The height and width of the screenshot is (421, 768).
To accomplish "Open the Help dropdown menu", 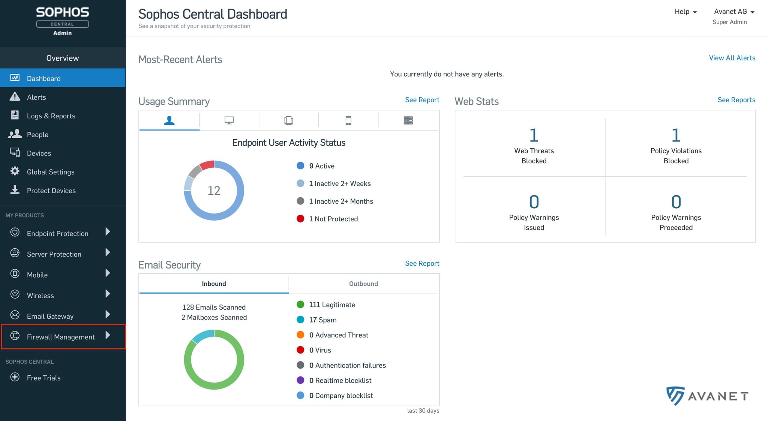I will click(x=685, y=12).
